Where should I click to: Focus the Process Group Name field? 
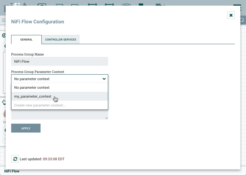click(59, 62)
